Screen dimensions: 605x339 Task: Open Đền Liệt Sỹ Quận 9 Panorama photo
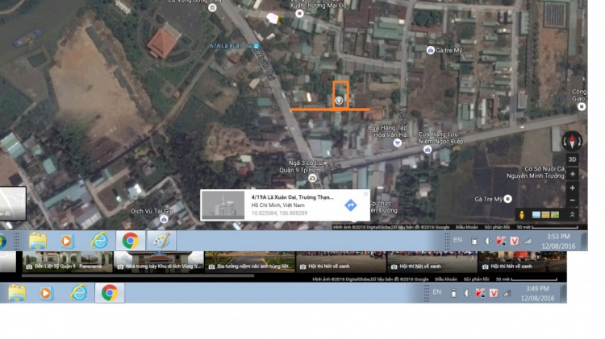pos(68,262)
